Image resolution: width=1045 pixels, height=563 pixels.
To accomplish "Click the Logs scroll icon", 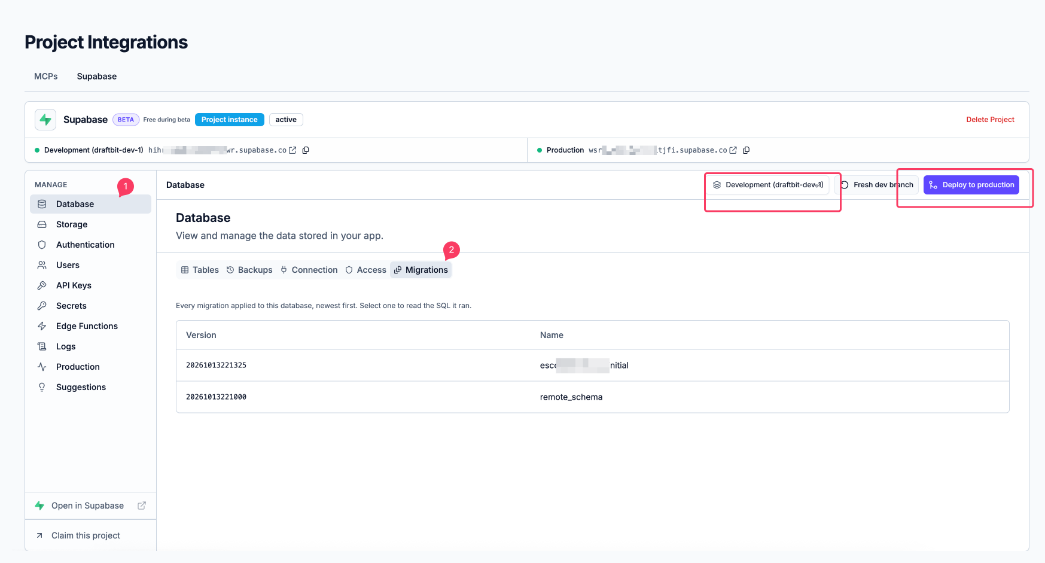I will [x=42, y=346].
